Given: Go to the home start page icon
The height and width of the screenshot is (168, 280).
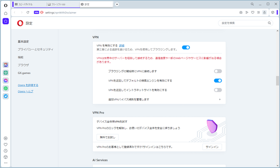Looking at the screenshot, I should pyautogui.click(x=6, y=13).
